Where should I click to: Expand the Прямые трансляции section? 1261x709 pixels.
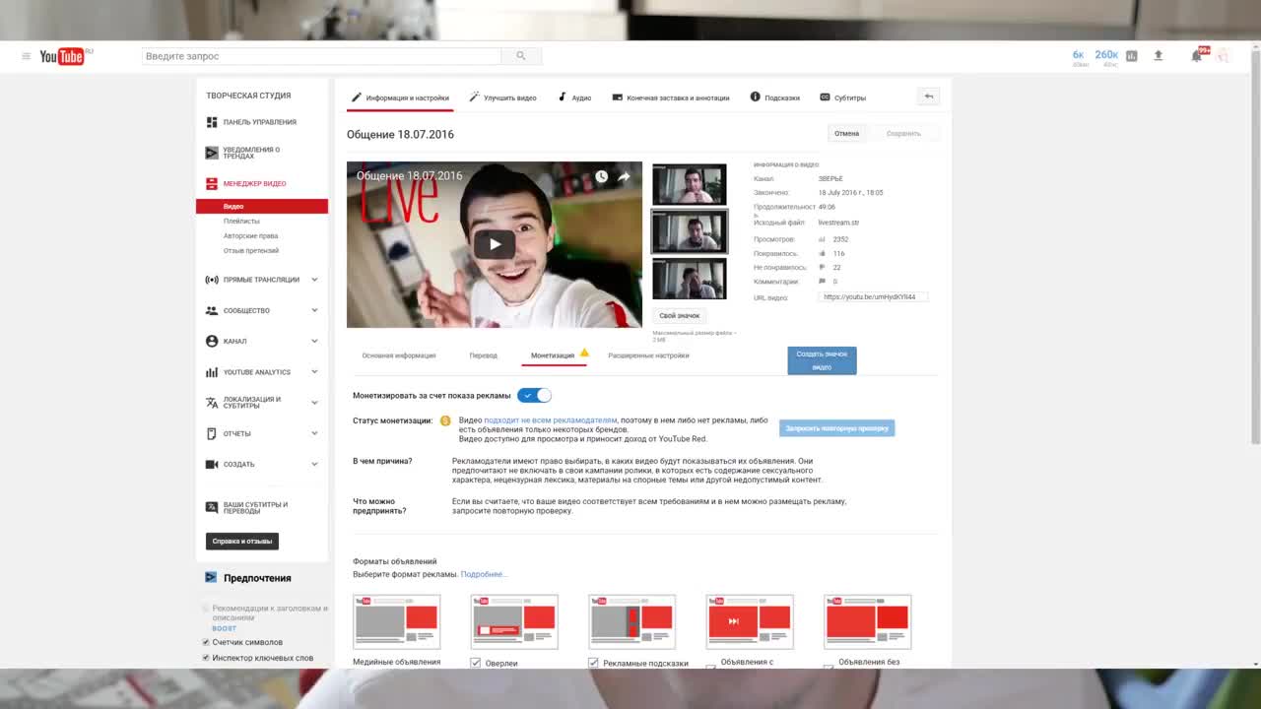click(x=315, y=280)
